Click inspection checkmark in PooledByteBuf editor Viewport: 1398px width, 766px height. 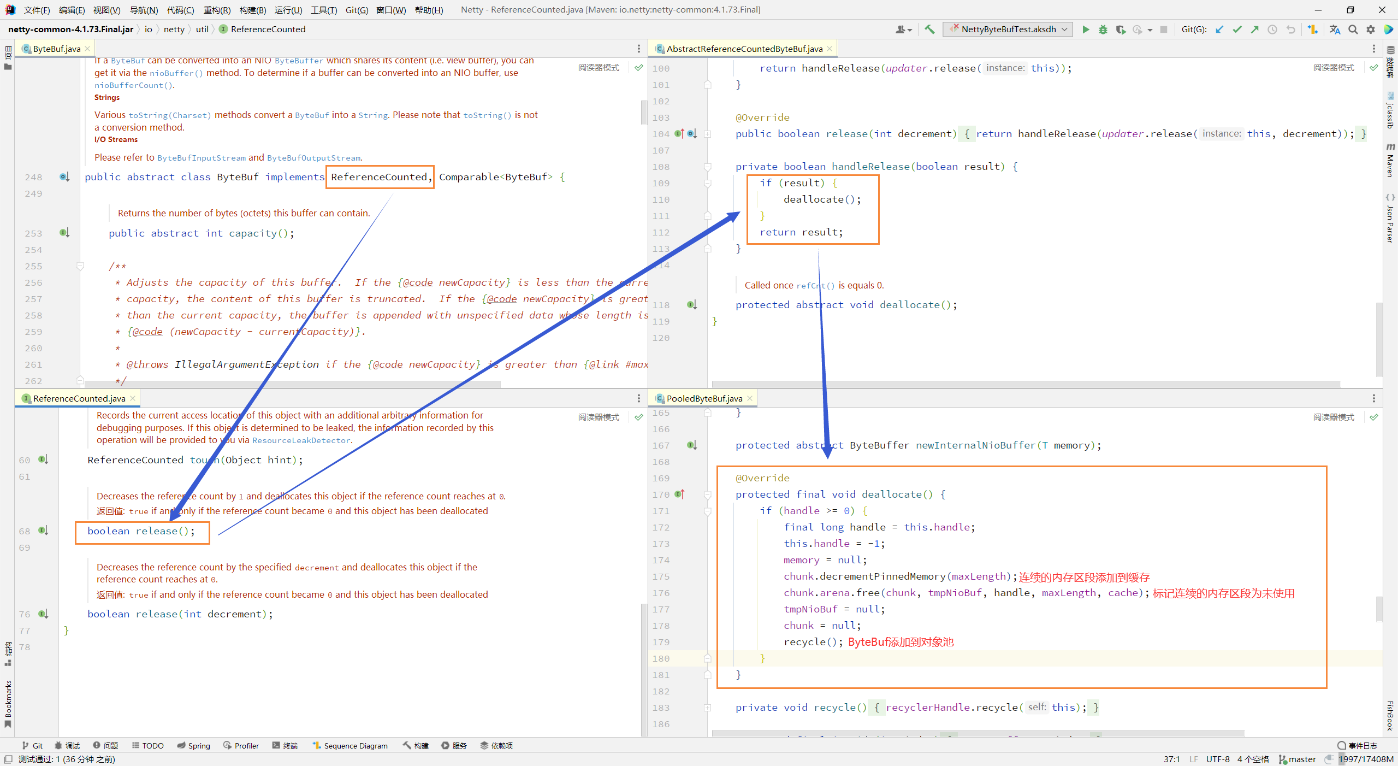coord(1374,417)
